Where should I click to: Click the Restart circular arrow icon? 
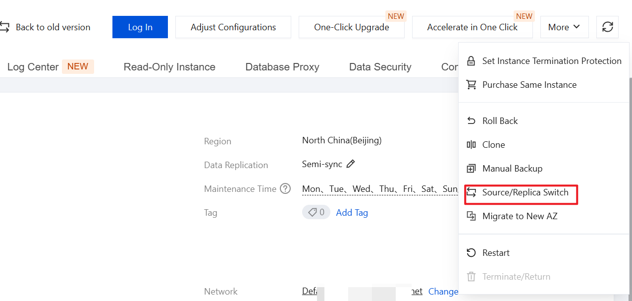pyautogui.click(x=471, y=253)
